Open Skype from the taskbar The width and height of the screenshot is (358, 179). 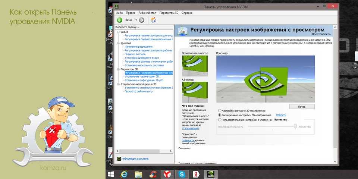[181, 174]
